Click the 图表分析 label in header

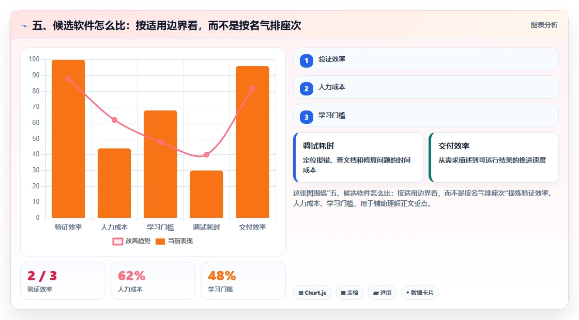[544, 25]
